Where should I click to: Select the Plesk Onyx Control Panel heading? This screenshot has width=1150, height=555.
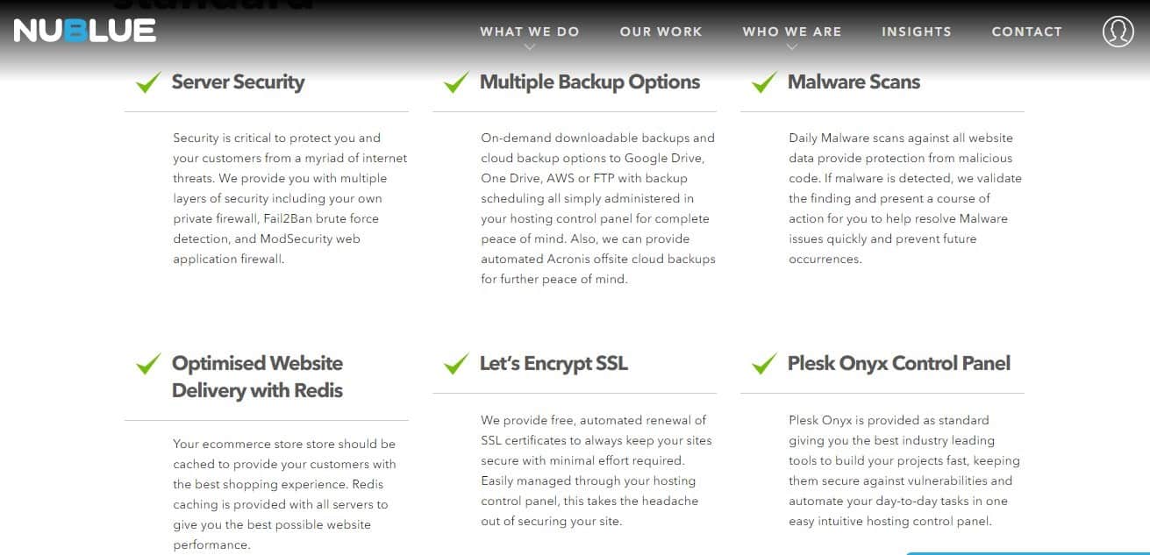(x=899, y=364)
